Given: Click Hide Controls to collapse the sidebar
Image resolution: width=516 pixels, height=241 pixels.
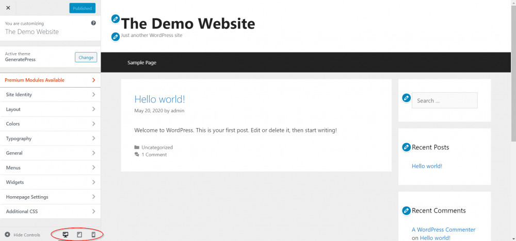Looking at the screenshot, I should coord(22,235).
